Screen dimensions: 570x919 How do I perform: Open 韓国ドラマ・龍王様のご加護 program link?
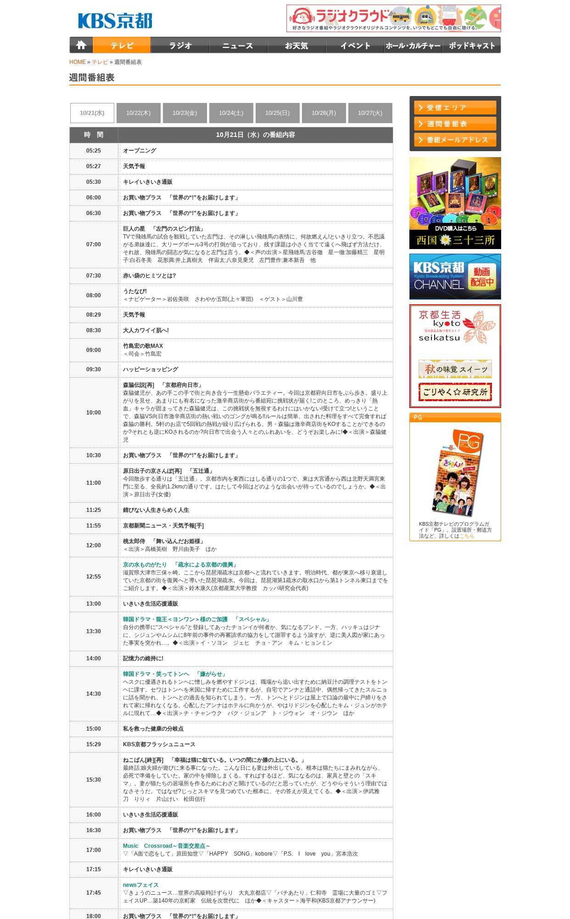click(197, 619)
